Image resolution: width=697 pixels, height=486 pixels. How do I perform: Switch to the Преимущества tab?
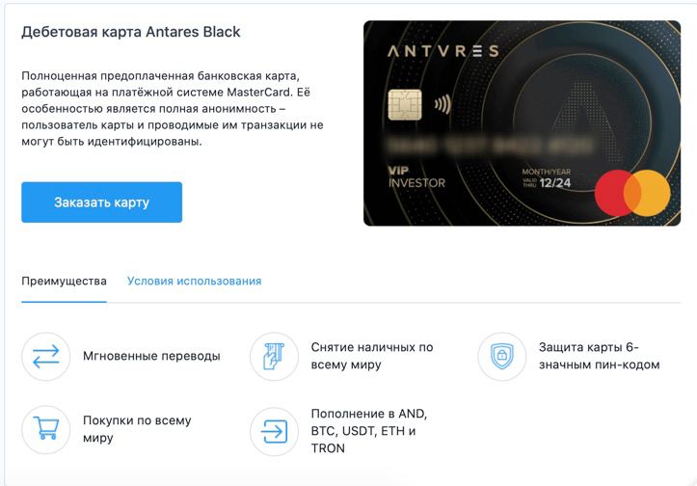(x=64, y=282)
